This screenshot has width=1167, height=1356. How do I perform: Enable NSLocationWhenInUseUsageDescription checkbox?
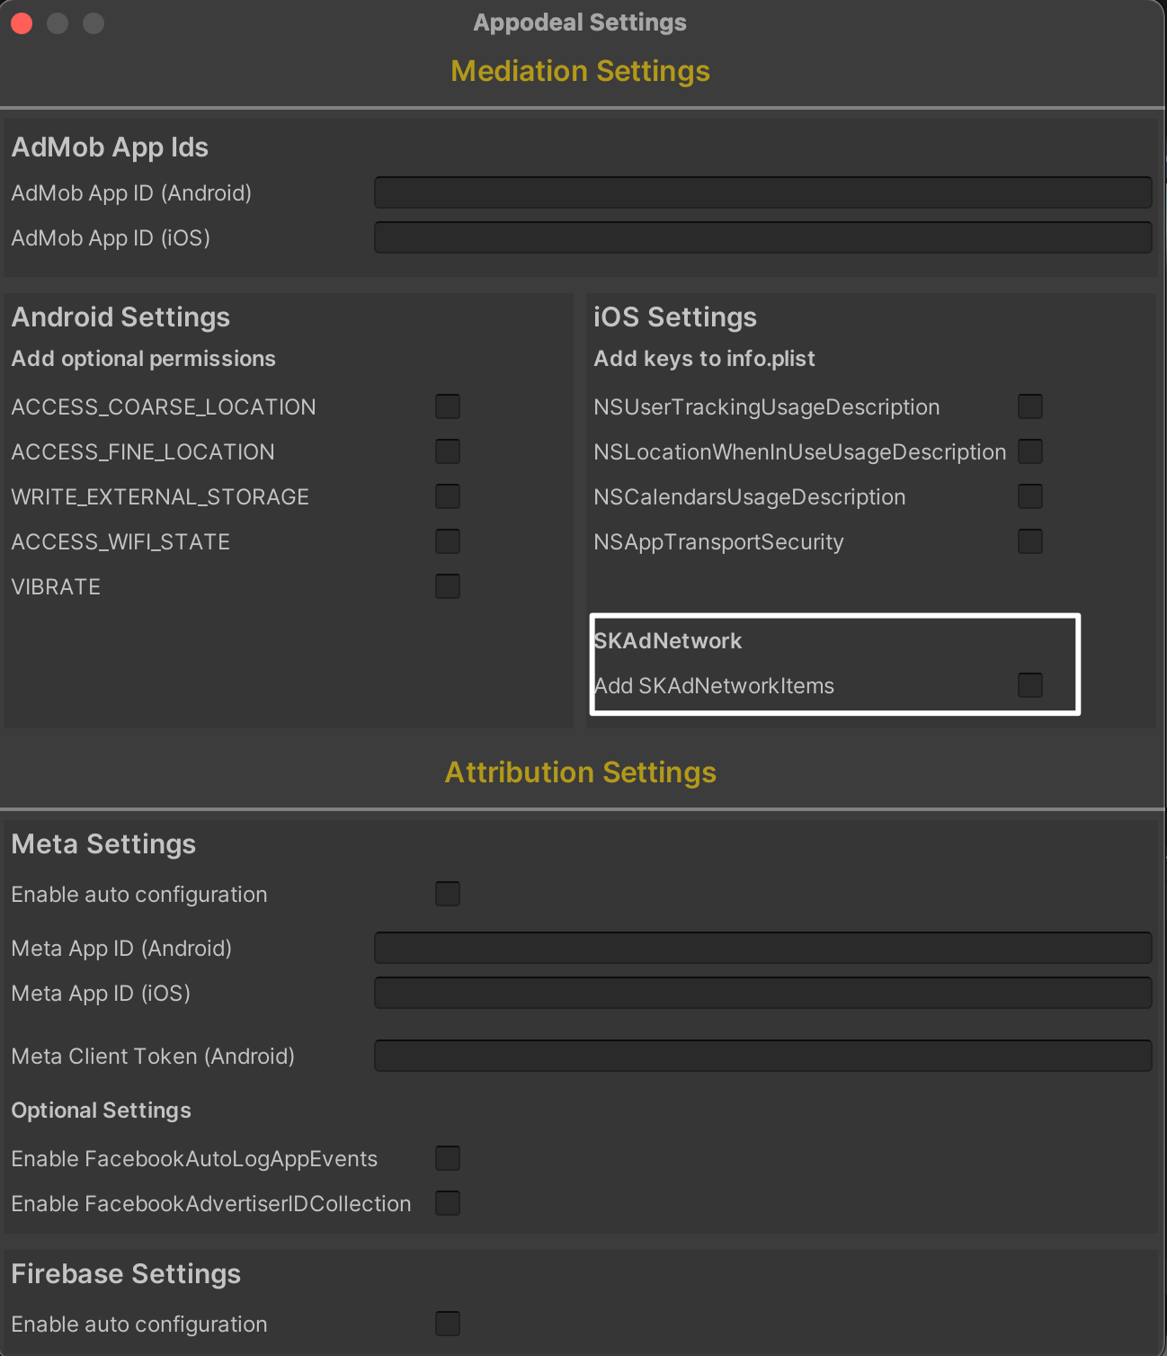click(1030, 451)
